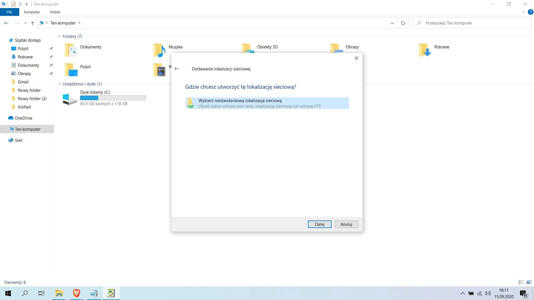Viewport: 534px width, 300px height.
Task: Open Task View from the taskbar
Action: click(41, 293)
